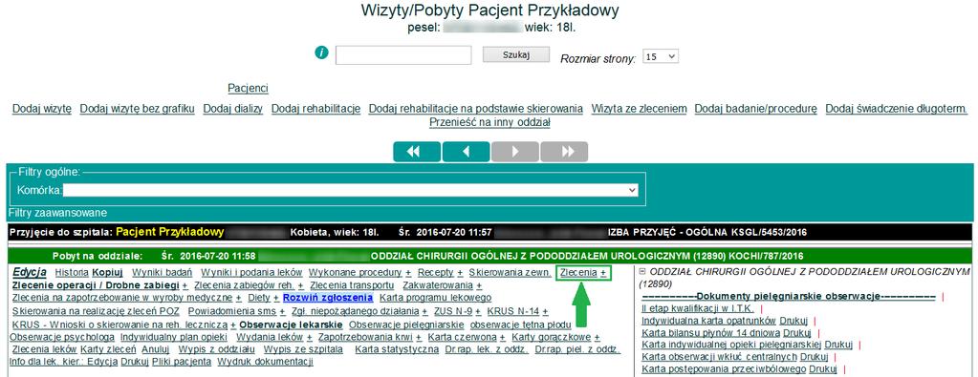978x377 pixels.
Task: Click the green info icon beside search field
Action: pos(321,53)
